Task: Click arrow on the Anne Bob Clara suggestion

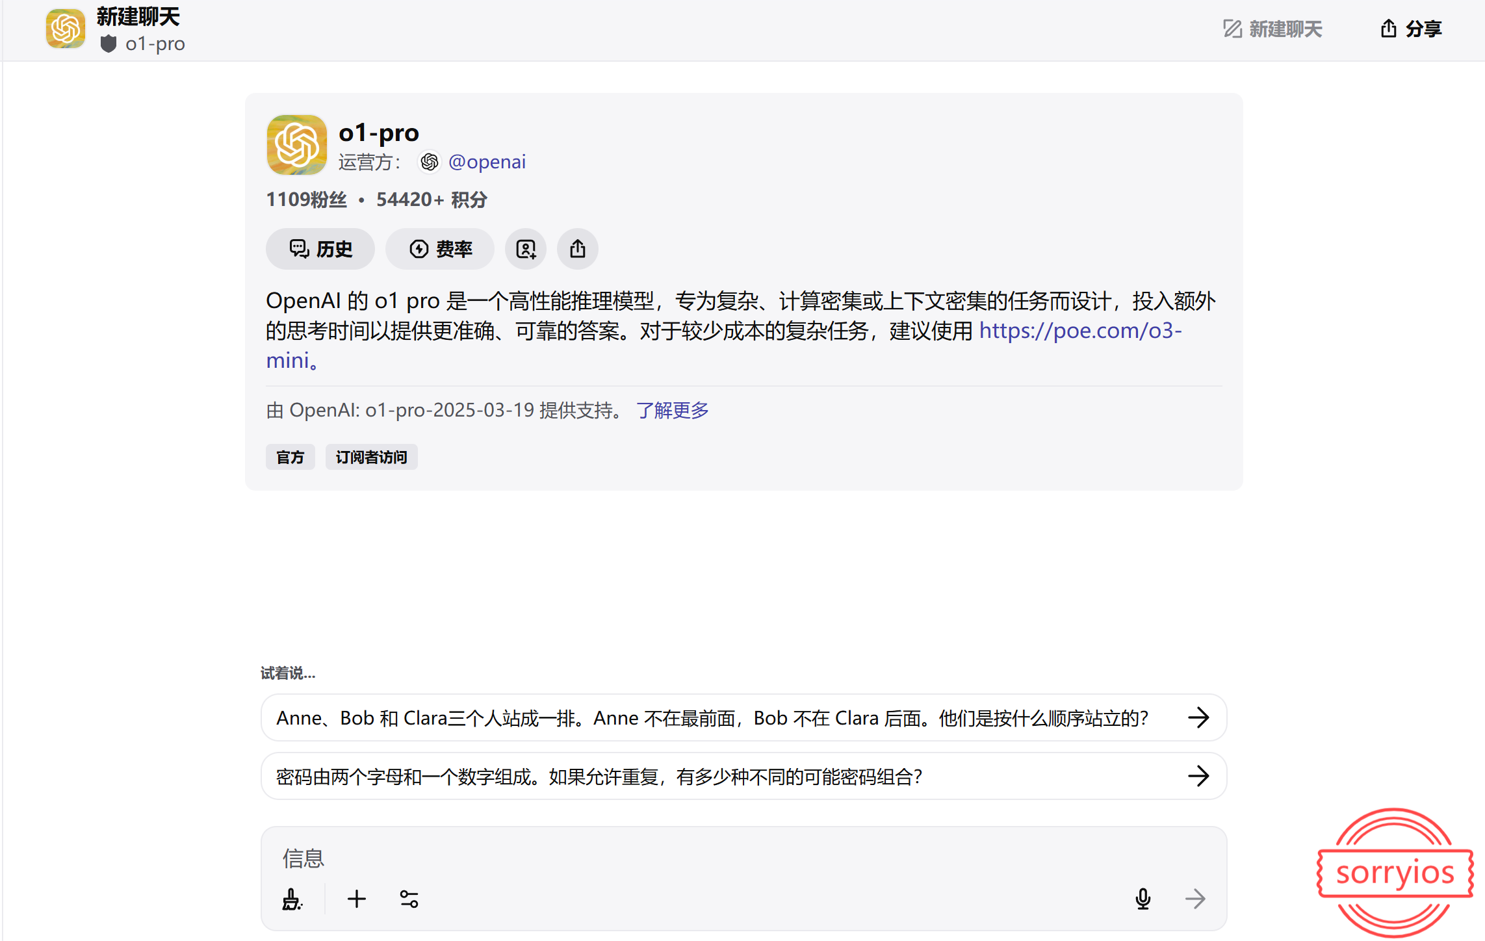Action: point(1198,718)
